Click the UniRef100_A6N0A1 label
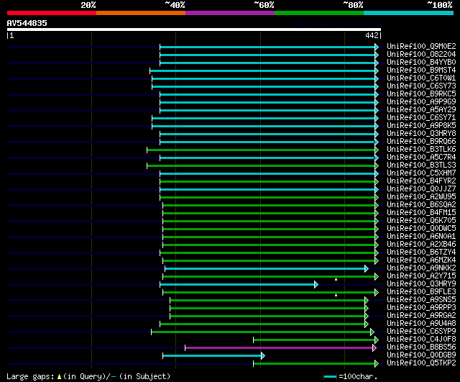 point(421,237)
